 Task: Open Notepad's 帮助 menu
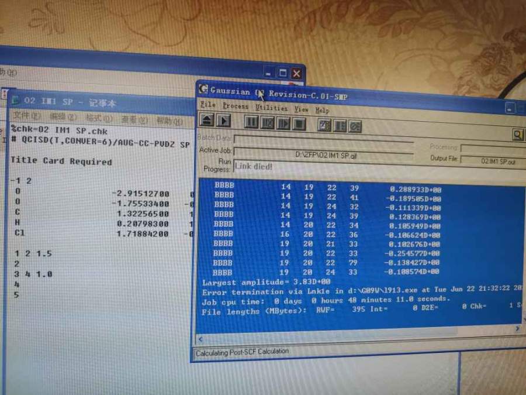tap(169, 121)
